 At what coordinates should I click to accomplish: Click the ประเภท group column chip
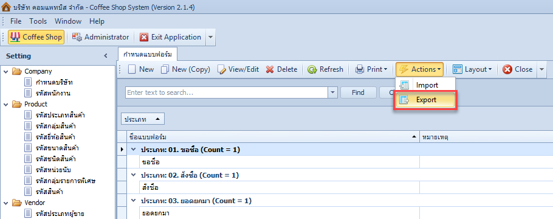point(142,119)
